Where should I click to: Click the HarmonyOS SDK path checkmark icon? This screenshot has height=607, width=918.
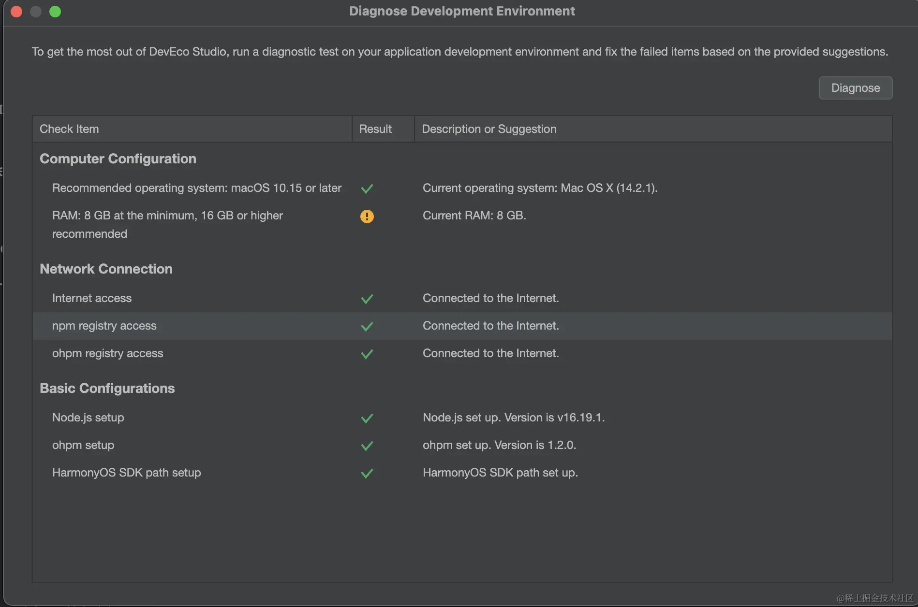point(367,473)
